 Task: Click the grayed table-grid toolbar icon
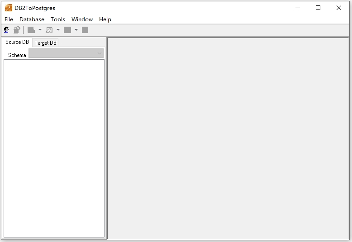pyautogui.click(x=49, y=30)
